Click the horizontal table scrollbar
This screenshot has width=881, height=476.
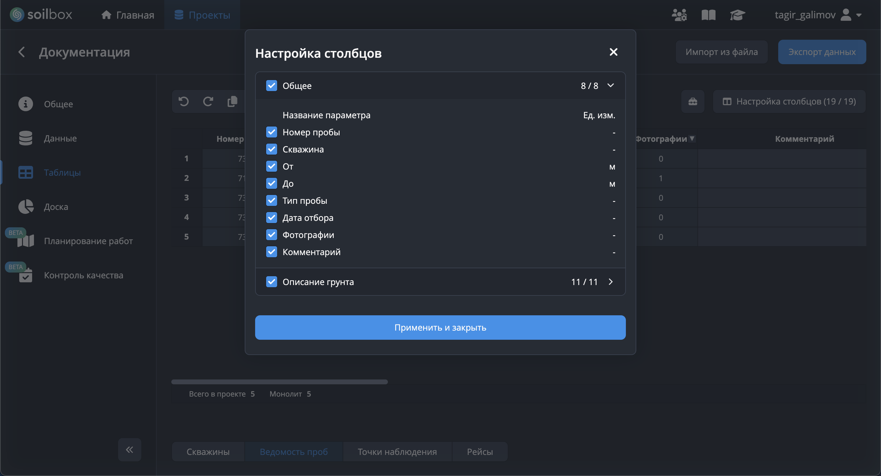click(x=279, y=382)
